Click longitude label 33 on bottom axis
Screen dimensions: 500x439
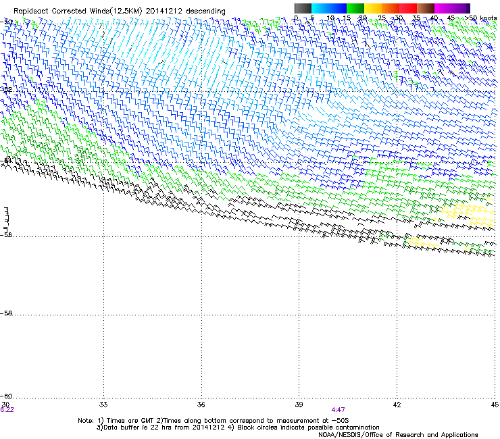(103, 405)
